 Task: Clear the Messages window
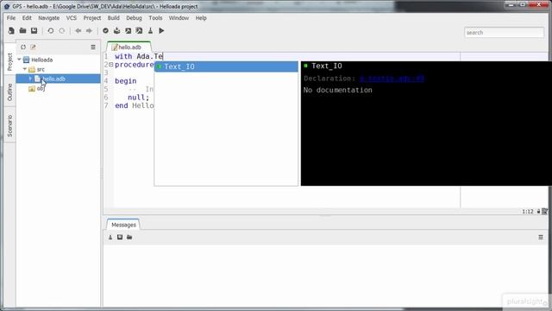[110, 237]
